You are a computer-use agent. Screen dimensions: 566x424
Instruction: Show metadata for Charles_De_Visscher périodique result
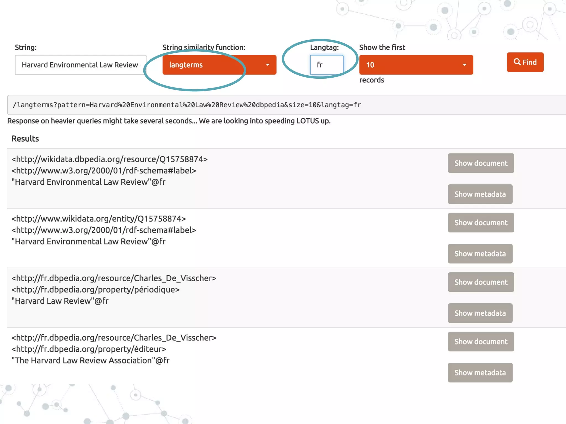point(480,313)
